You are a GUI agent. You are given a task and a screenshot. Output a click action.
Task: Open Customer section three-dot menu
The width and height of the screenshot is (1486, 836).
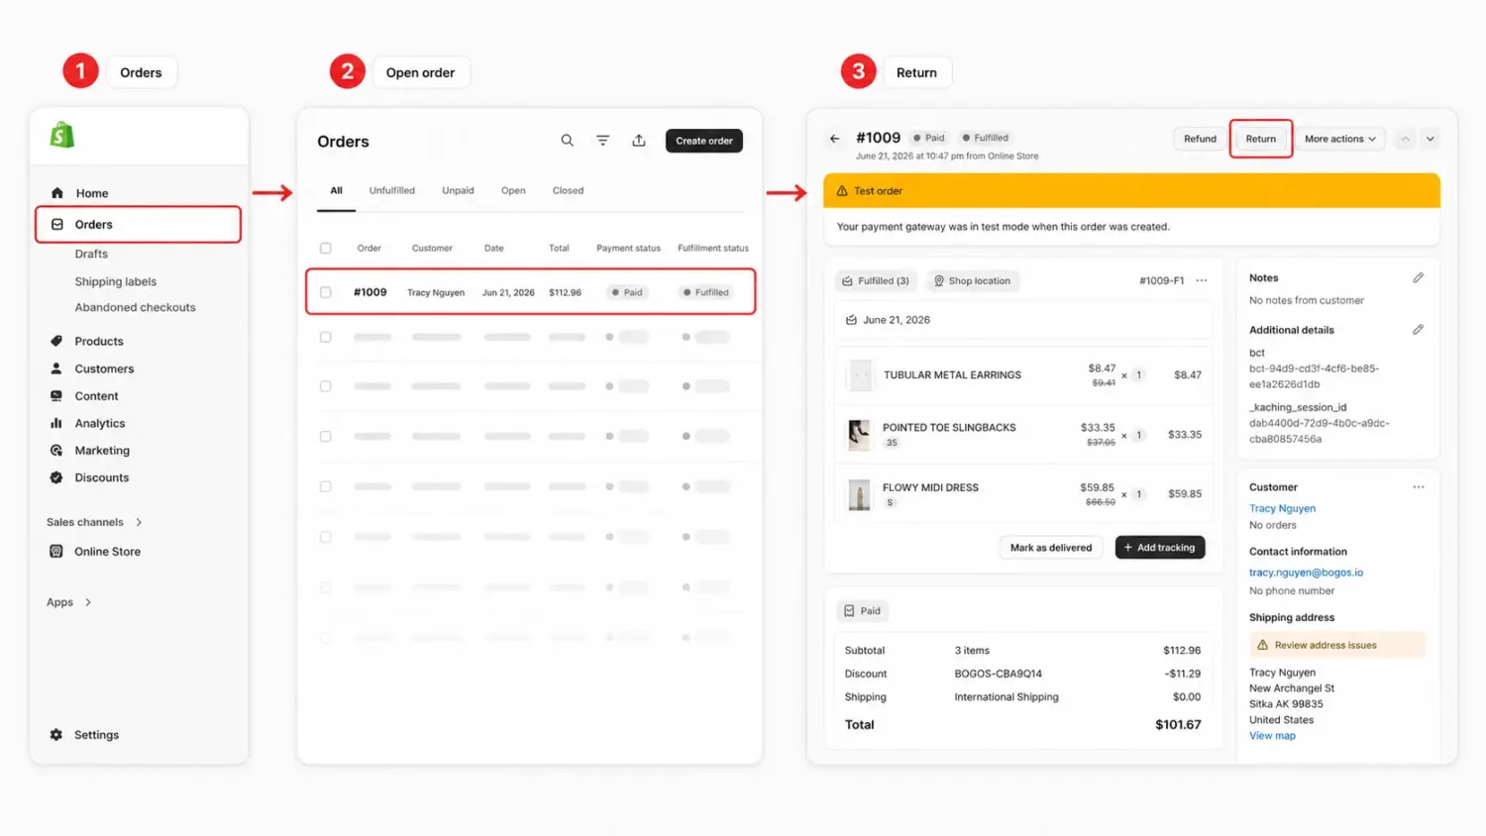pyautogui.click(x=1419, y=487)
